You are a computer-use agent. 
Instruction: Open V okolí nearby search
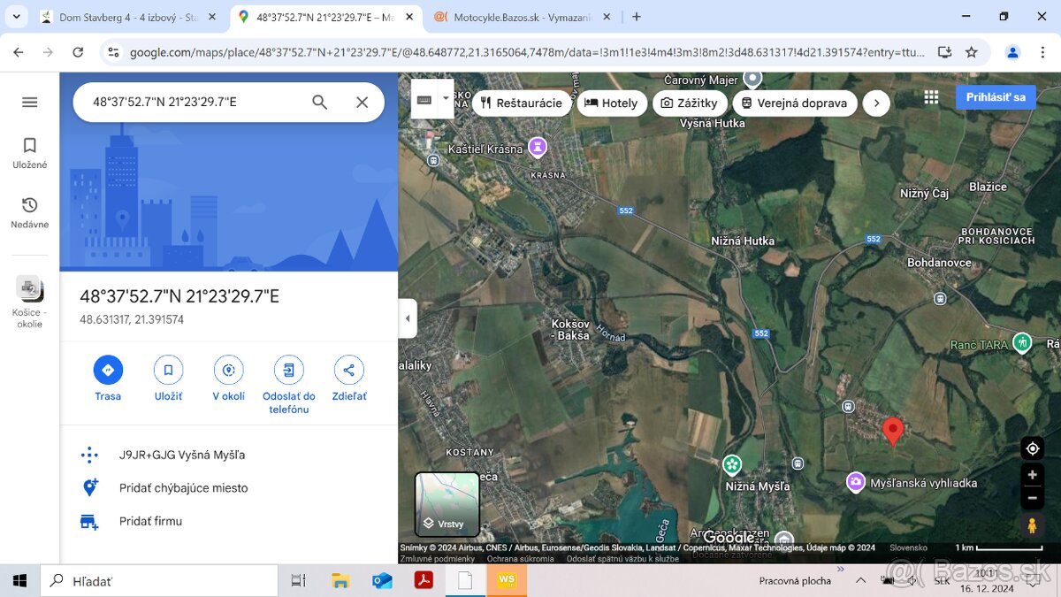(x=228, y=370)
